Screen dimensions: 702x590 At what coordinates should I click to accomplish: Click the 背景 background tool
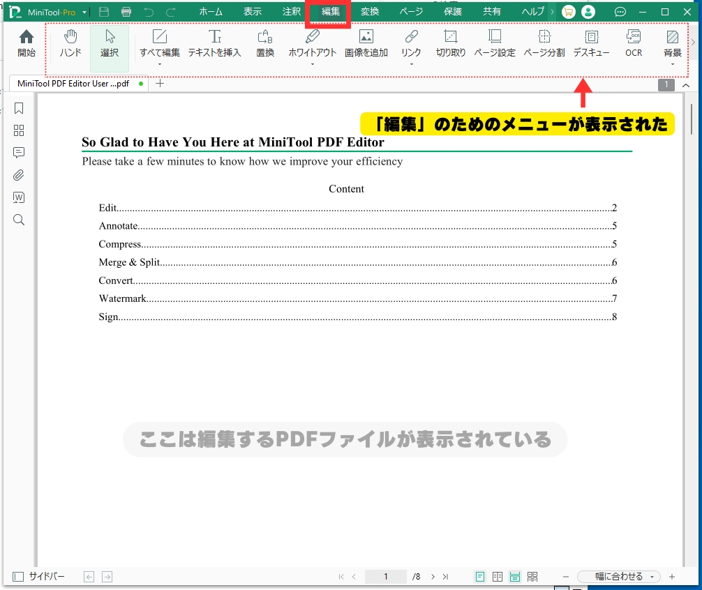point(673,43)
